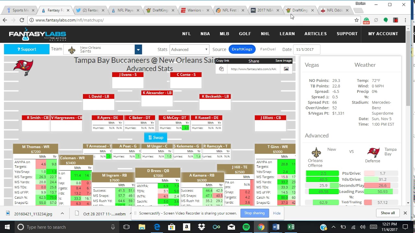Switch to the 2017 NBA browser tab
This screenshot has height=233, width=415.
[265, 10]
